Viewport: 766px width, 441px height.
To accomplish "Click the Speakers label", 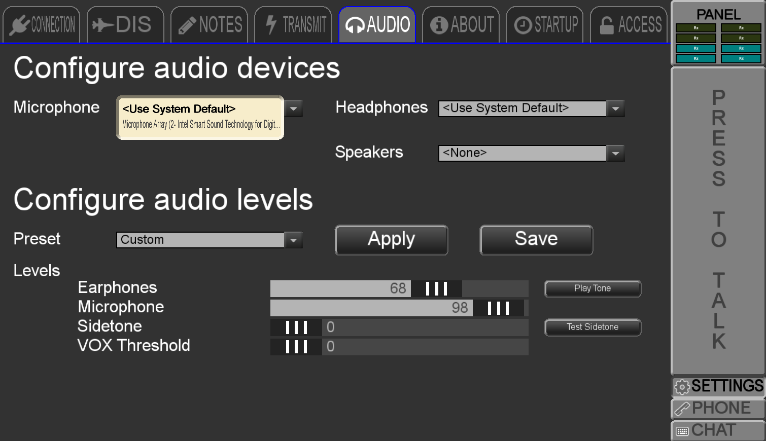I will coord(369,152).
